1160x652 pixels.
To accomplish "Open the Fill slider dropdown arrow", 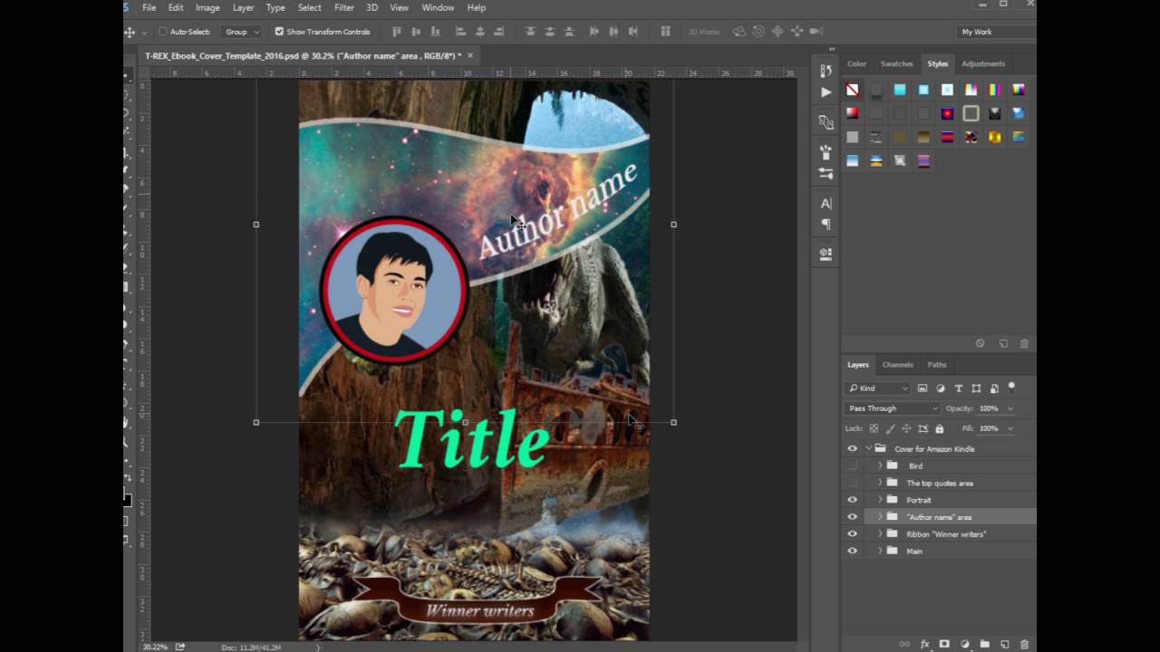I will (x=1010, y=428).
